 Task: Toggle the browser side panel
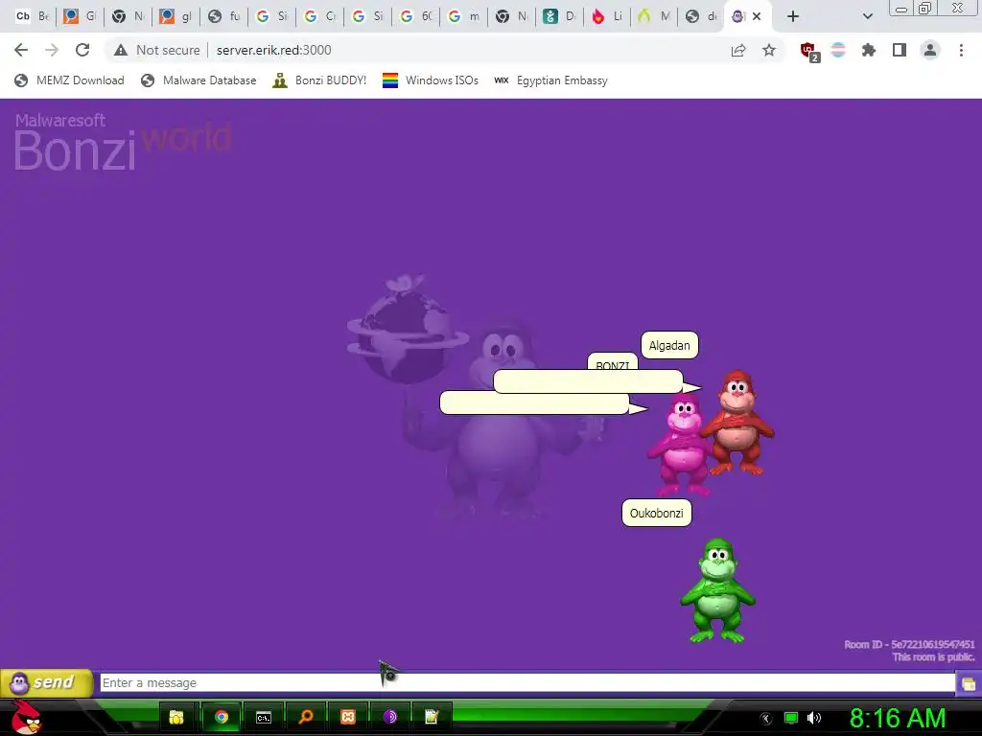(x=900, y=50)
